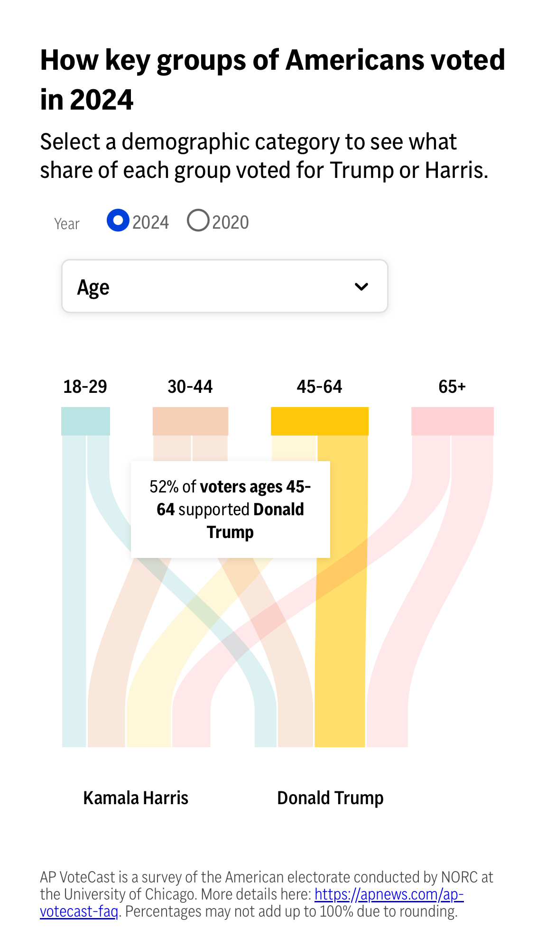Click the yellow 45-64 age group block
This screenshot has height=928, width=555.
tap(319, 421)
